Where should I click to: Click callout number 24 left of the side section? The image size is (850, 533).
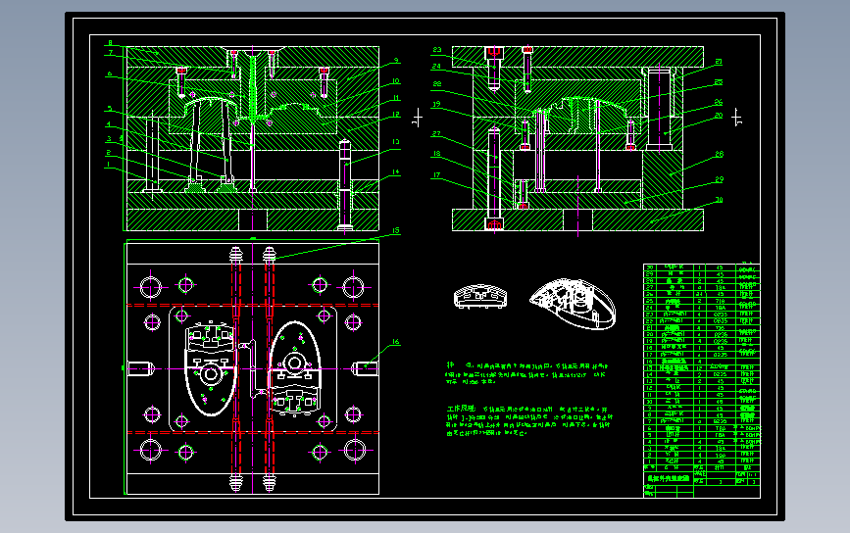tap(437, 67)
